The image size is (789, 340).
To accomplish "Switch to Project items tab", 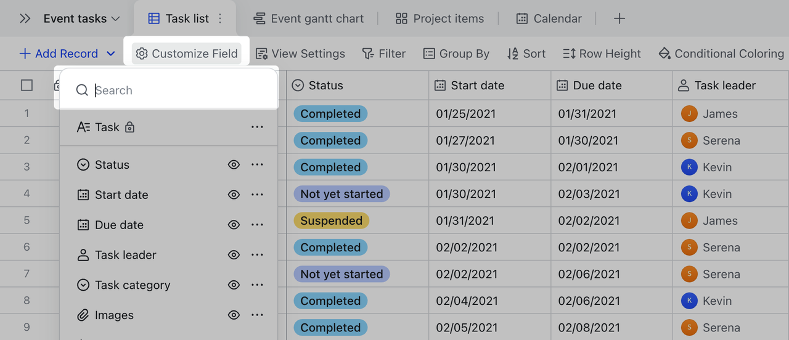I will [x=439, y=19].
